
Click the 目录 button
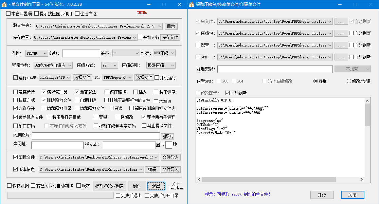coord(171,26)
